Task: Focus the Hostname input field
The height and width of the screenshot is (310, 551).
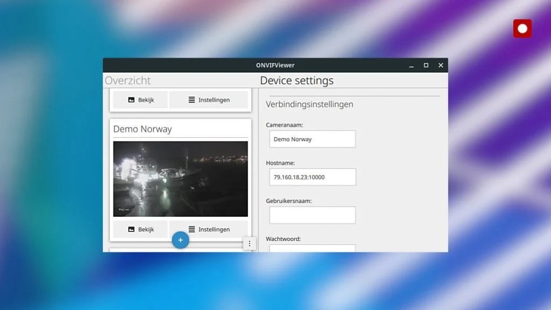Action: pyautogui.click(x=313, y=177)
